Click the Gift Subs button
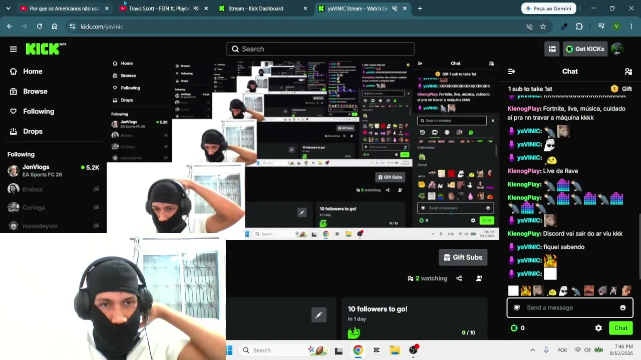 point(463,257)
